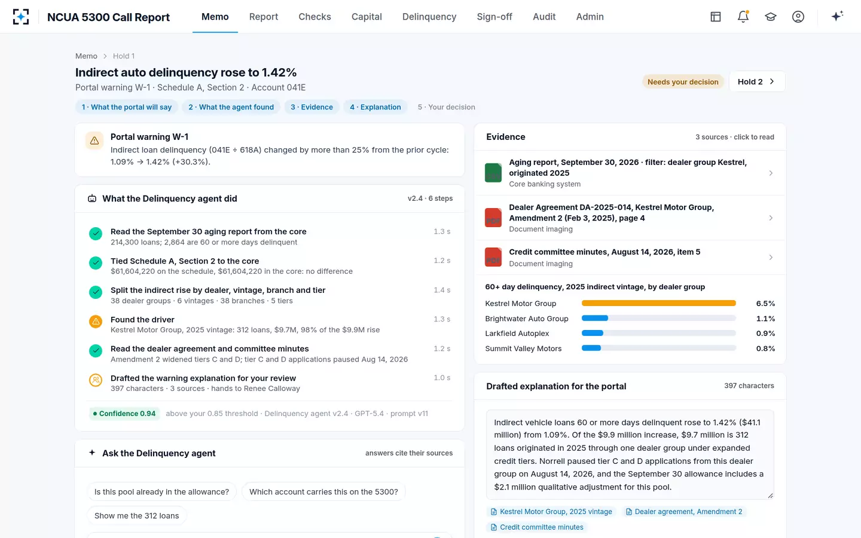861x538 pixels.
Task: Ask 'Is this pool already in the allowance?'
Action: pyautogui.click(x=161, y=492)
